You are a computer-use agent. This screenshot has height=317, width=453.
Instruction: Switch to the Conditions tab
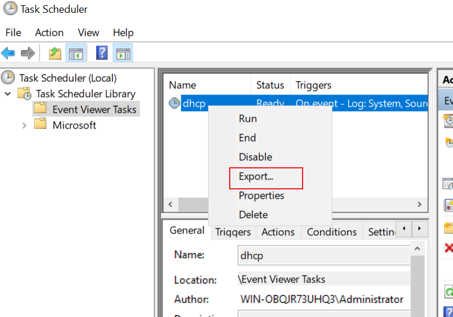pyautogui.click(x=332, y=232)
